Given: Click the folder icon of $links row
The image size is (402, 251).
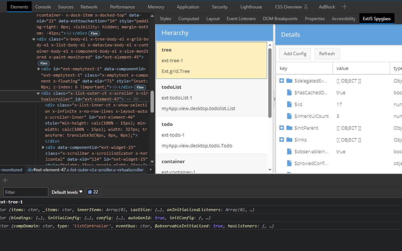Looking at the screenshot, I should pyautogui.click(x=289, y=140).
